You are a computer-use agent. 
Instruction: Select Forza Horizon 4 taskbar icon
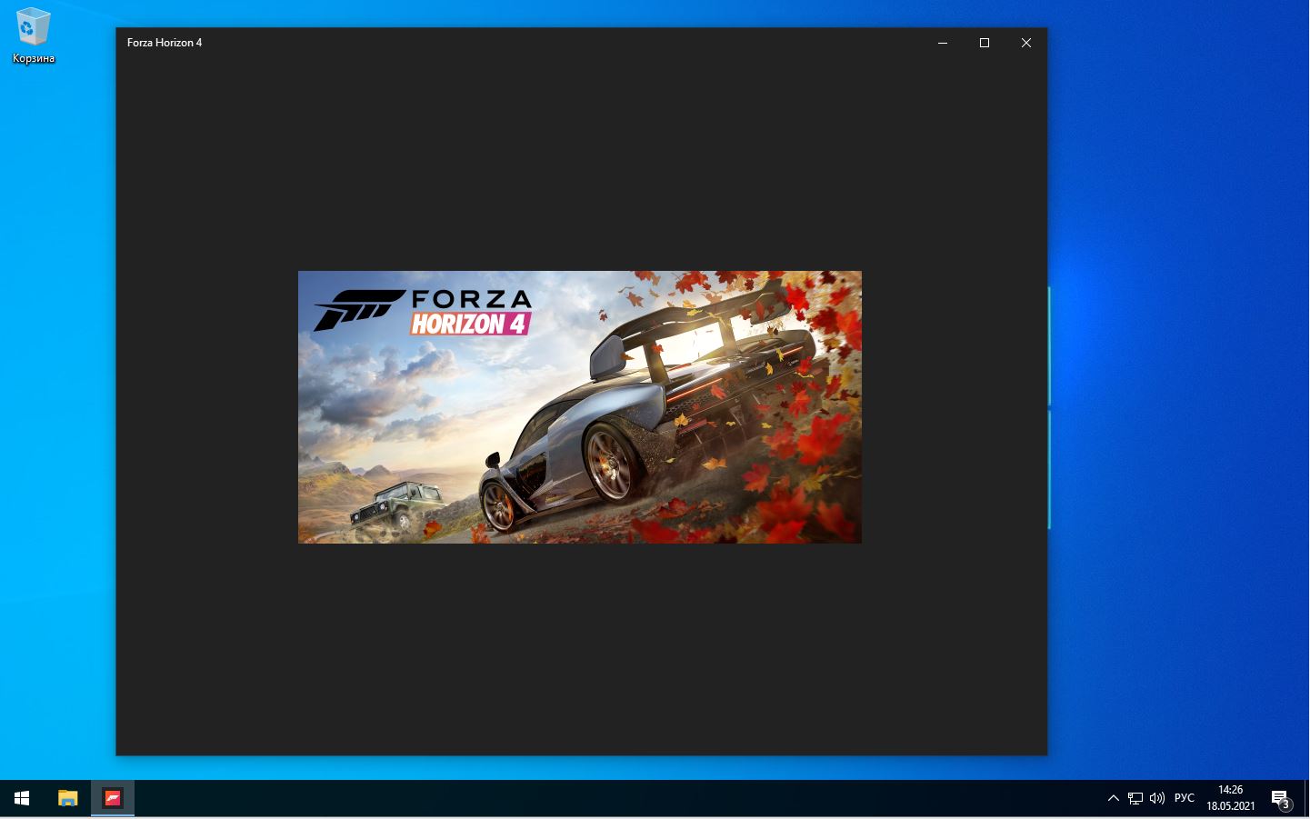tap(113, 799)
